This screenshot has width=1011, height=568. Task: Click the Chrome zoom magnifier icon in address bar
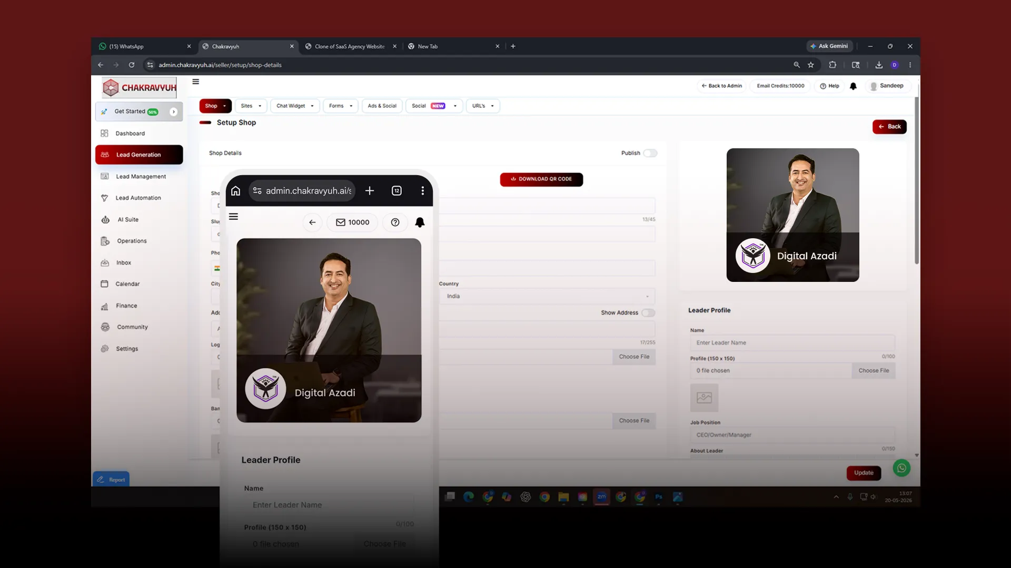797,65
